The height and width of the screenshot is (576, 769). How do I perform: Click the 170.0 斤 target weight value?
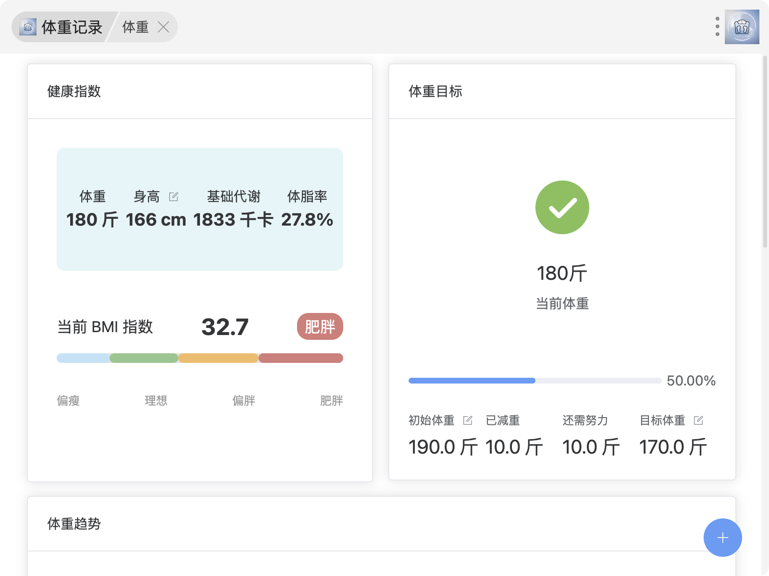(x=673, y=447)
